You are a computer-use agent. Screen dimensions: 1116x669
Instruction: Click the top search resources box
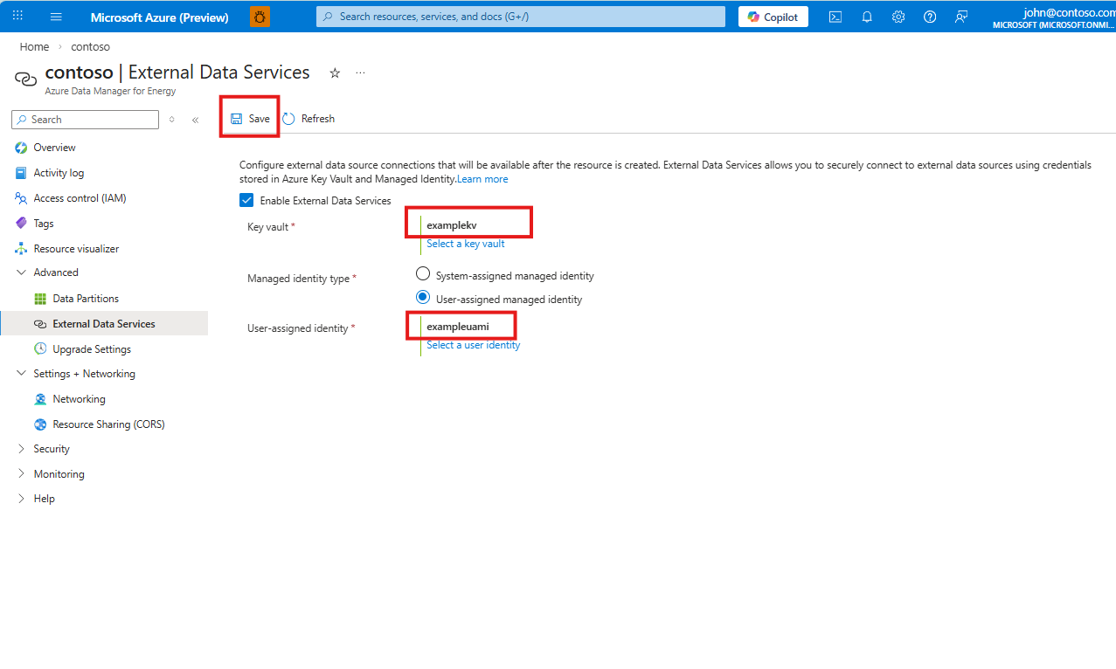520,17
